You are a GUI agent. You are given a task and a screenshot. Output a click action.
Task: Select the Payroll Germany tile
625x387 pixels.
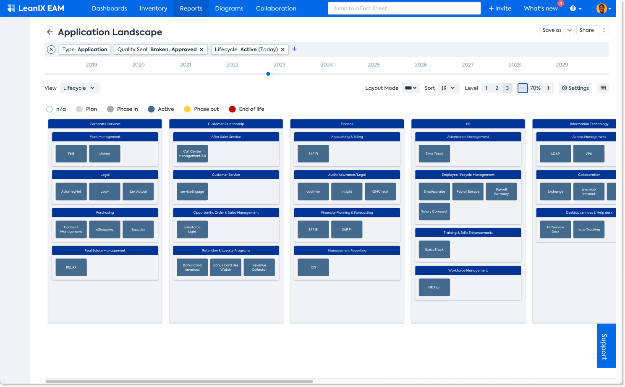tap(501, 191)
